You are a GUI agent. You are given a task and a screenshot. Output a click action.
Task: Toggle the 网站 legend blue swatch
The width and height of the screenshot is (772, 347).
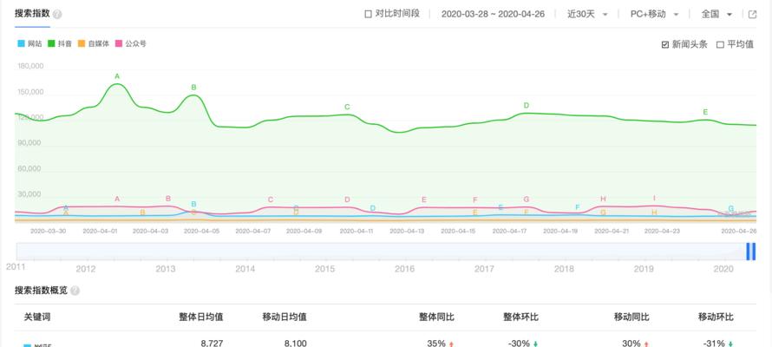pos(21,43)
